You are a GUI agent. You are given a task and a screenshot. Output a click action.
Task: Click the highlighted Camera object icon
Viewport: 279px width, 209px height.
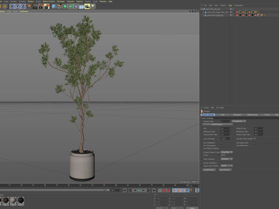coord(87,6)
